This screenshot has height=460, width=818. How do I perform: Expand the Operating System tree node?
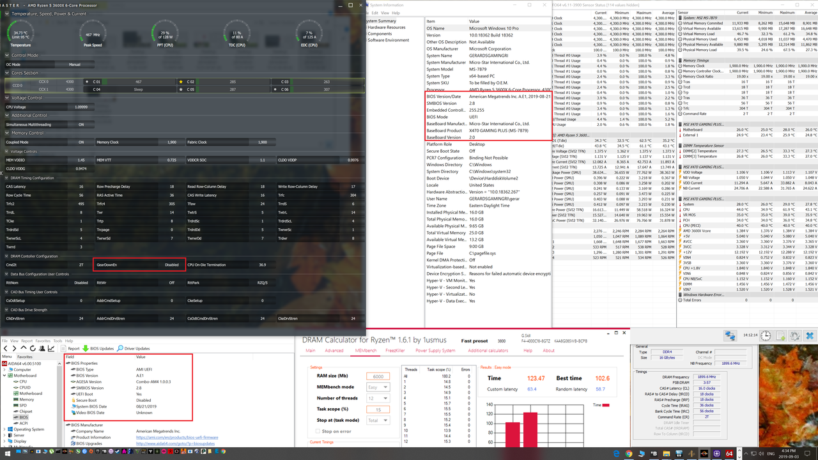tap(4, 429)
